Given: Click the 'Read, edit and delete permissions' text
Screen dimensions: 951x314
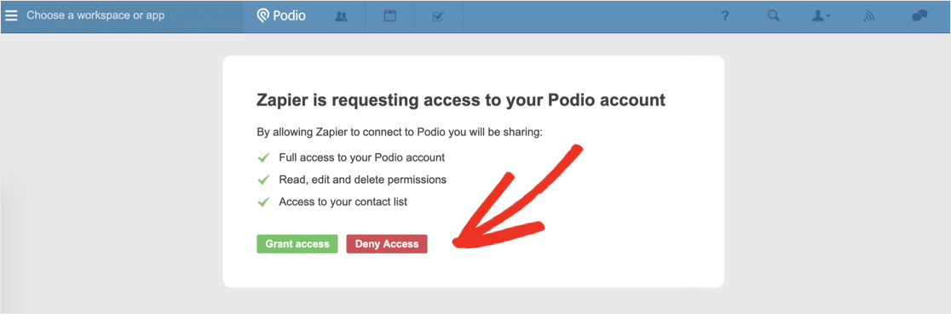Looking at the screenshot, I should [x=363, y=180].
